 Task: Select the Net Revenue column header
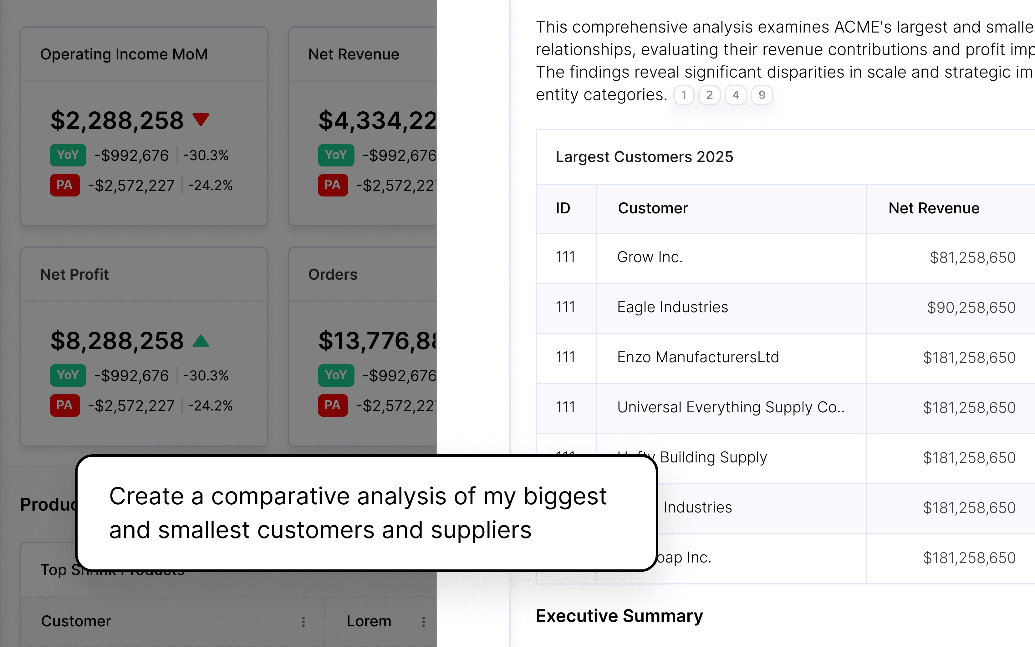click(933, 208)
